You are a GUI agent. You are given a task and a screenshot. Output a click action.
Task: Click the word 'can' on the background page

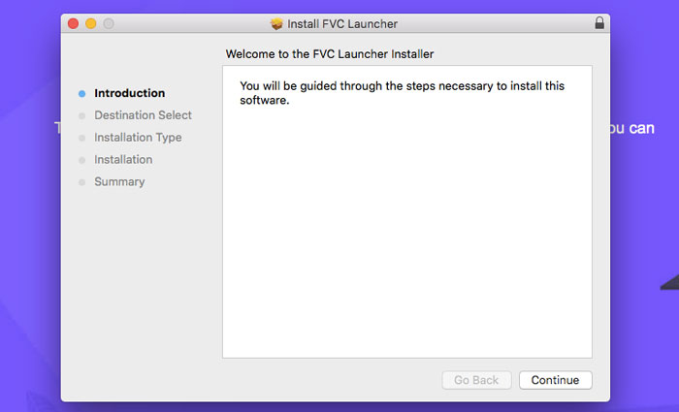pos(641,128)
